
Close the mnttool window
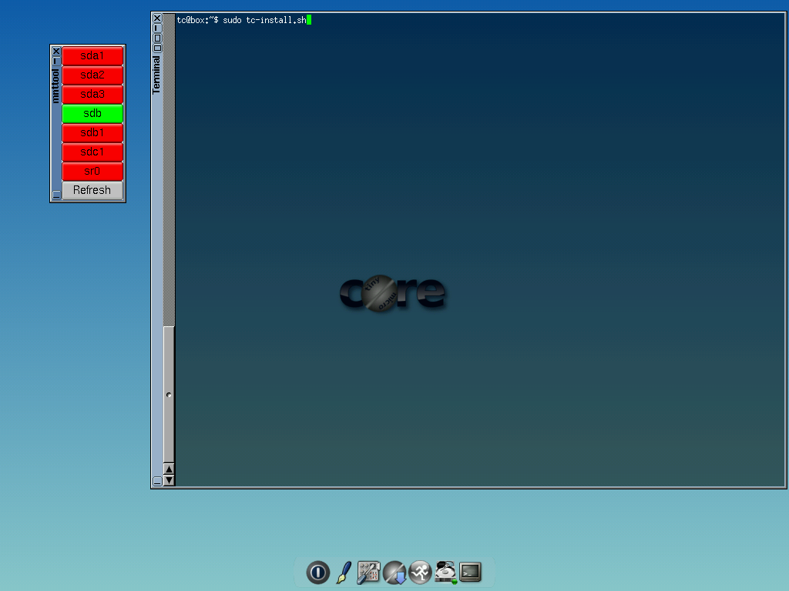[56, 52]
